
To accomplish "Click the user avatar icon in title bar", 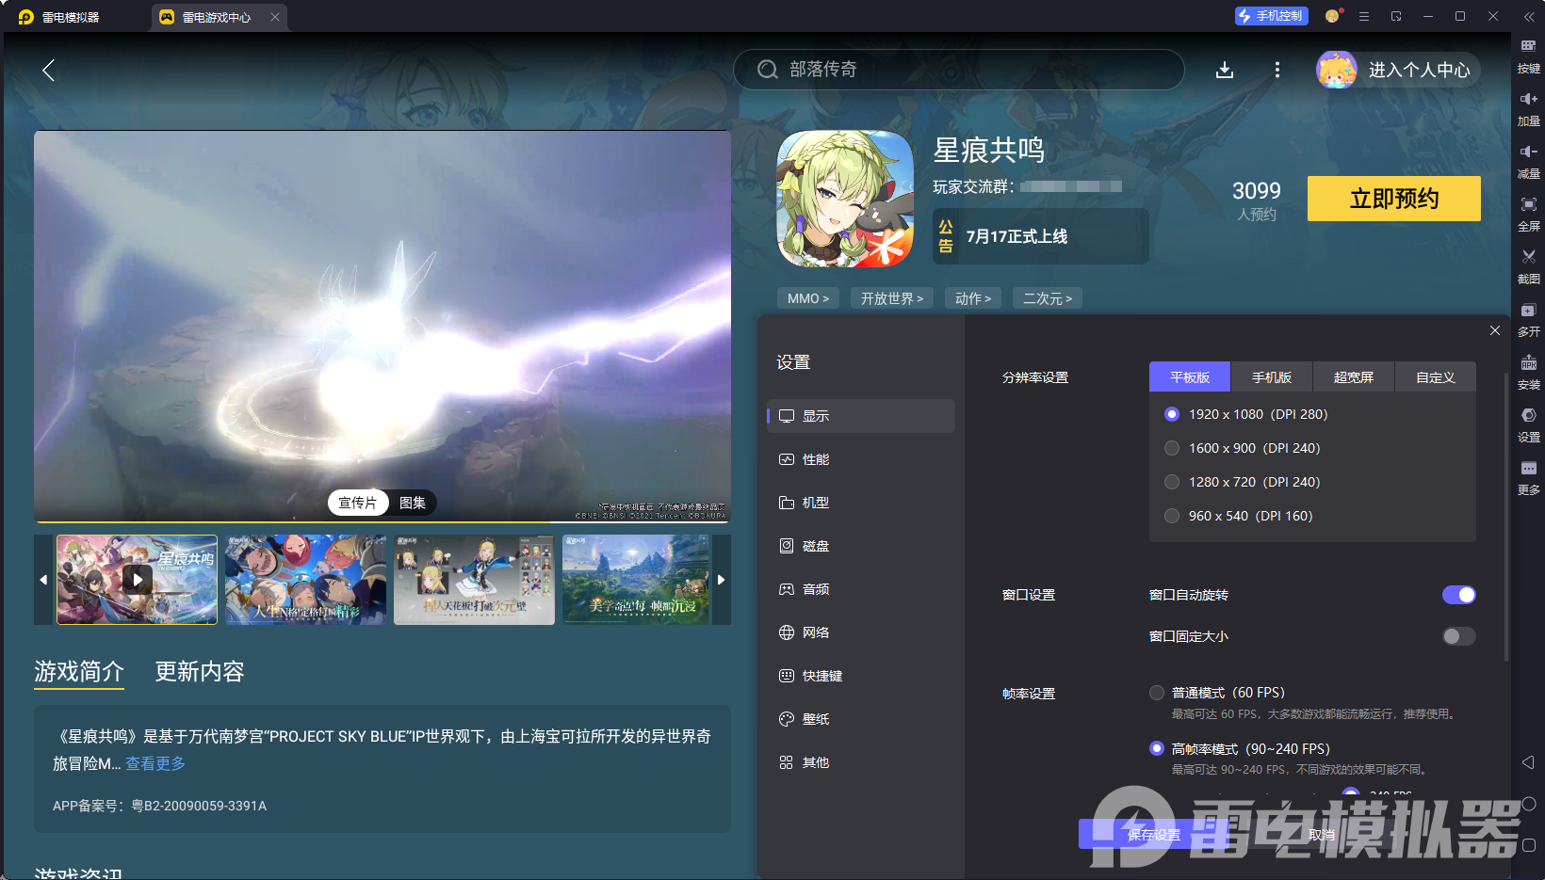I will pos(1332,16).
